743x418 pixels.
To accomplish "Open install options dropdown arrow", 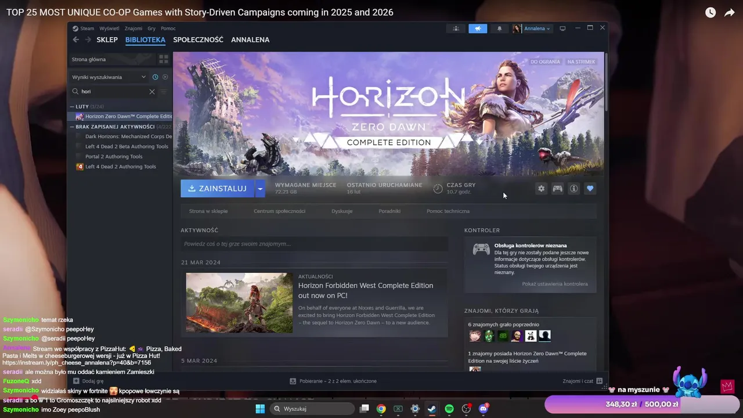I will (260, 189).
